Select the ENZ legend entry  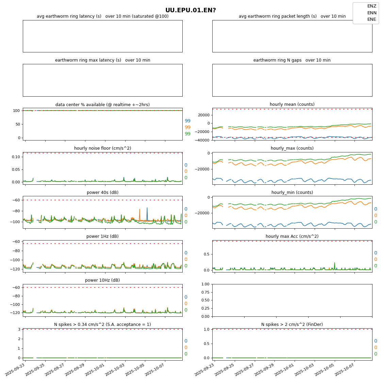click(x=371, y=6)
